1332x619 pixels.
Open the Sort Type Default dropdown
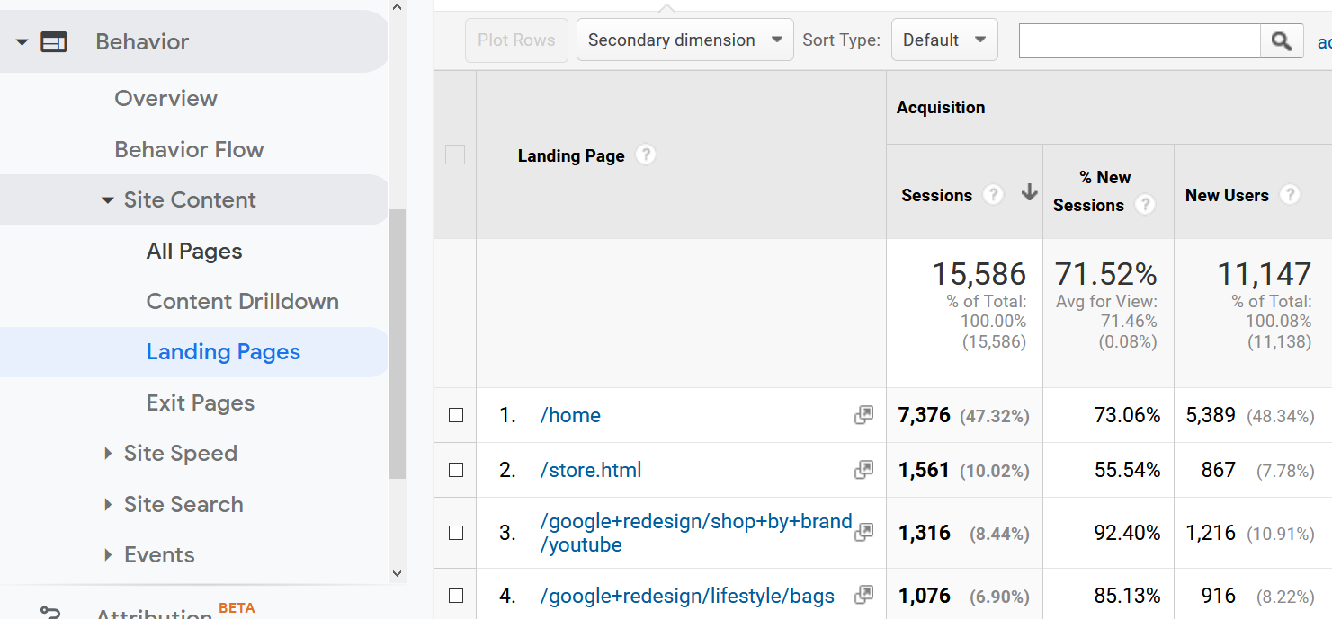click(944, 40)
